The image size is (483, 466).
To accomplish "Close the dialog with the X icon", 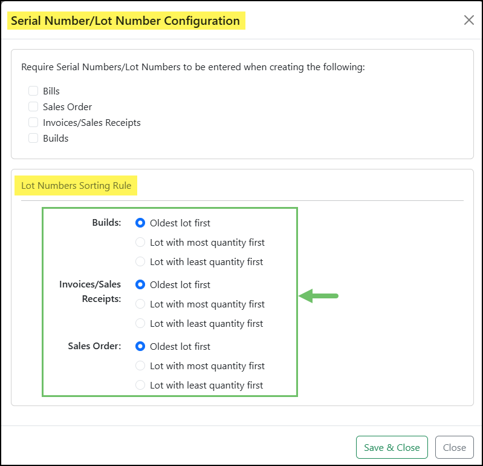I will 468,21.
